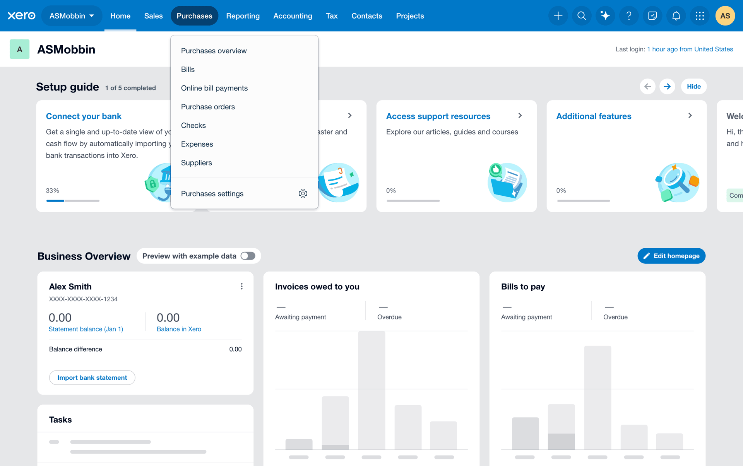Open the Home tab
The image size is (743, 466).
point(120,16)
